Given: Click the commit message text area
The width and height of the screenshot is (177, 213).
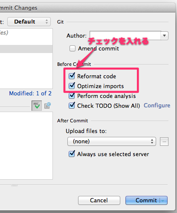Looking at the screenshot, I should tap(26, 145).
